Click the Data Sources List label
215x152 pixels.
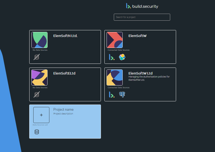(40, 125)
